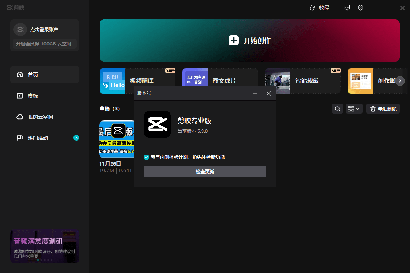Open the 教程 tutorial icon

pyautogui.click(x=313, y=8)
